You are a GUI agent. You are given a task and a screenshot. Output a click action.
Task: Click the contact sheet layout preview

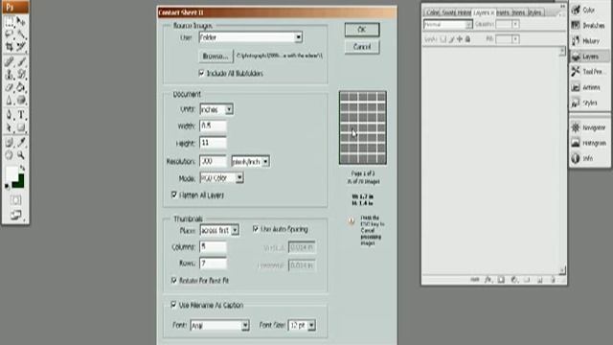363,127
